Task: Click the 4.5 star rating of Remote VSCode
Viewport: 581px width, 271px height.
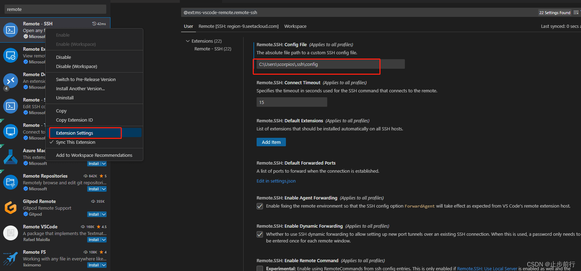Action: [102, 227]
